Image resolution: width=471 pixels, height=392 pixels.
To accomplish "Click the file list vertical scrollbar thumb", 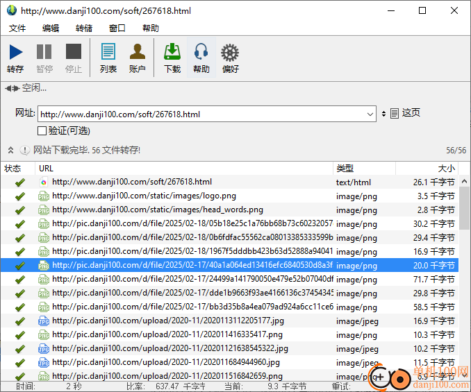I will point(464,208).
